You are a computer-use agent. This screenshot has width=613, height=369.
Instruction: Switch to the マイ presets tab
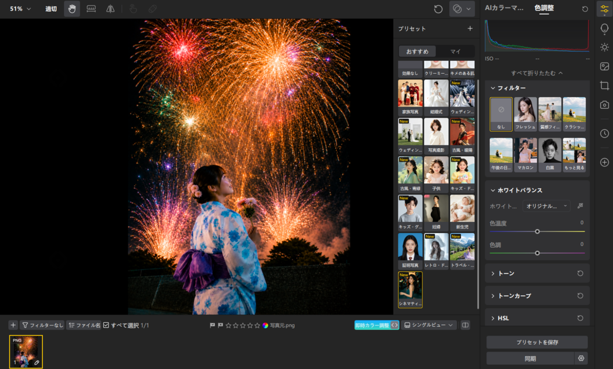click(455, 52)
